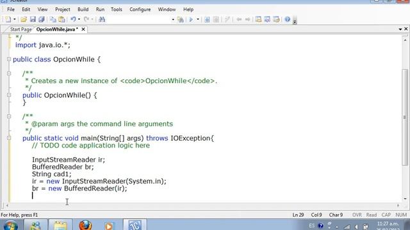Screen dimensions: 410x230
Task: Click on the String cad1; code line
Action: pyautogui.click(x=51, y=174)
